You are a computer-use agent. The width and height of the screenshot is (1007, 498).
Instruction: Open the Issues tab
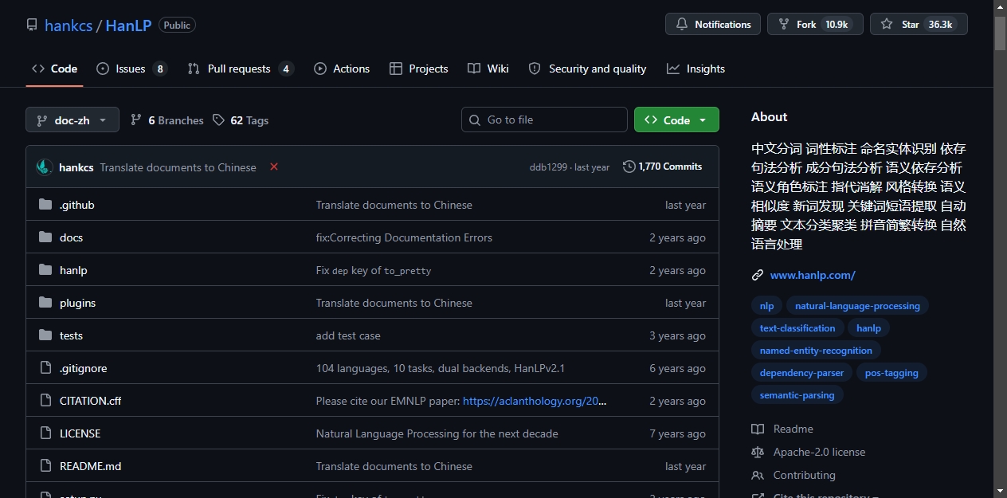click(x=131, y=69)
